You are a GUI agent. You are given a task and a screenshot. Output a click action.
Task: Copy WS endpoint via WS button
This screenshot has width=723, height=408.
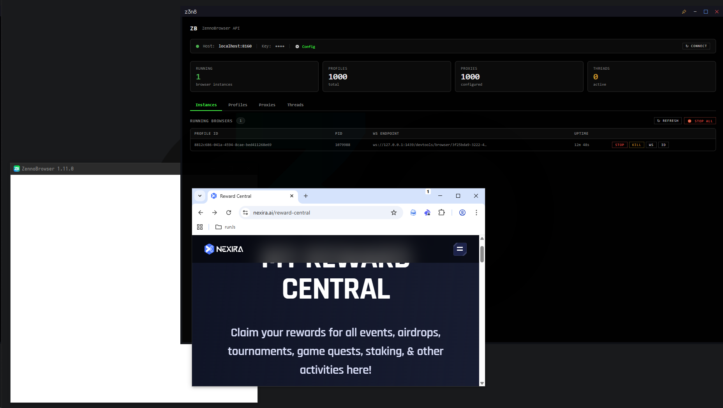point(651,145)
